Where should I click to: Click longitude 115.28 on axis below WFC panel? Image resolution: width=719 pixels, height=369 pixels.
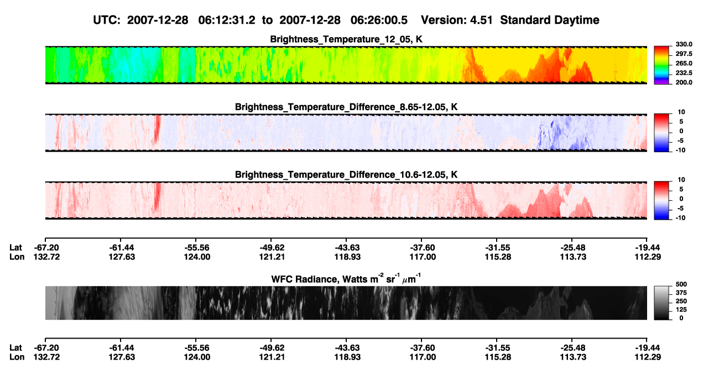497,357
